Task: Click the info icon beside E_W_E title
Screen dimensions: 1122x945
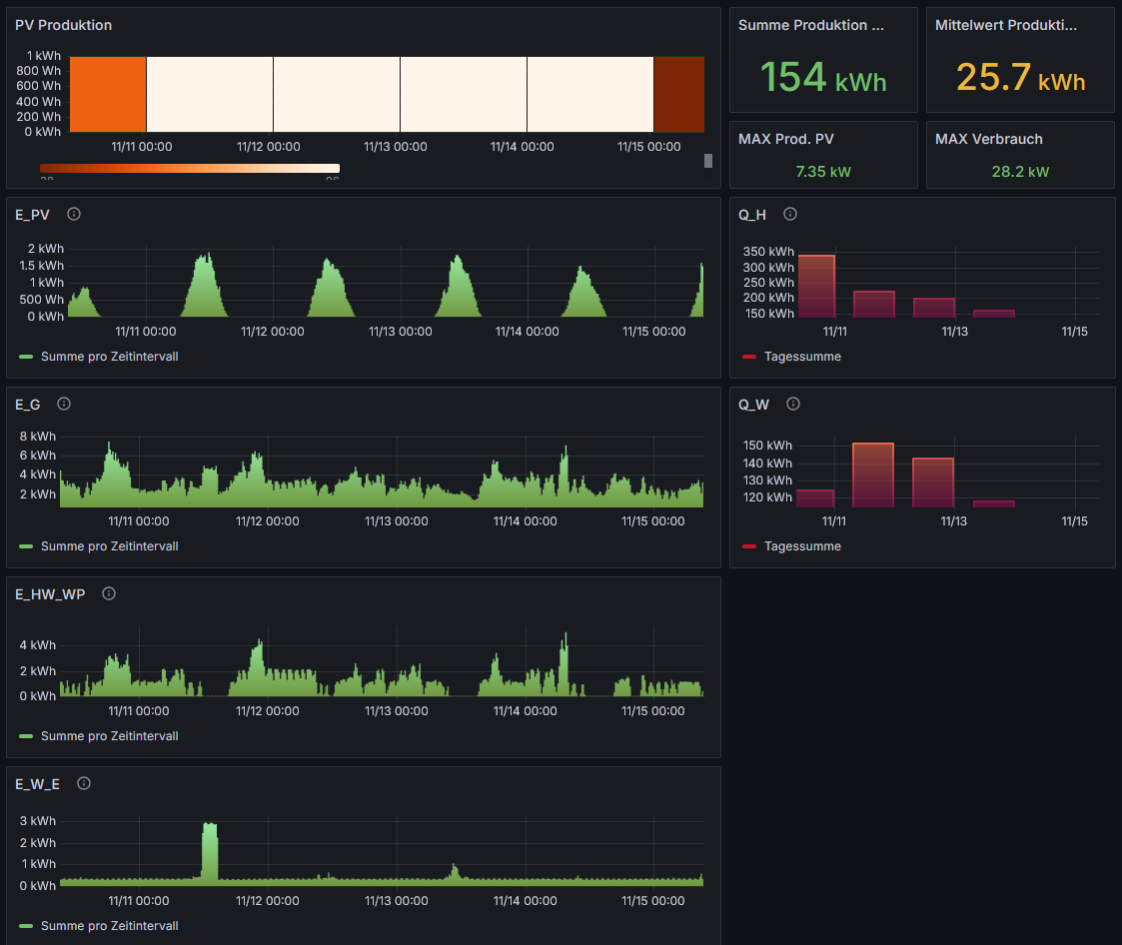Action: pyautogui.click(x=84, y=783)
